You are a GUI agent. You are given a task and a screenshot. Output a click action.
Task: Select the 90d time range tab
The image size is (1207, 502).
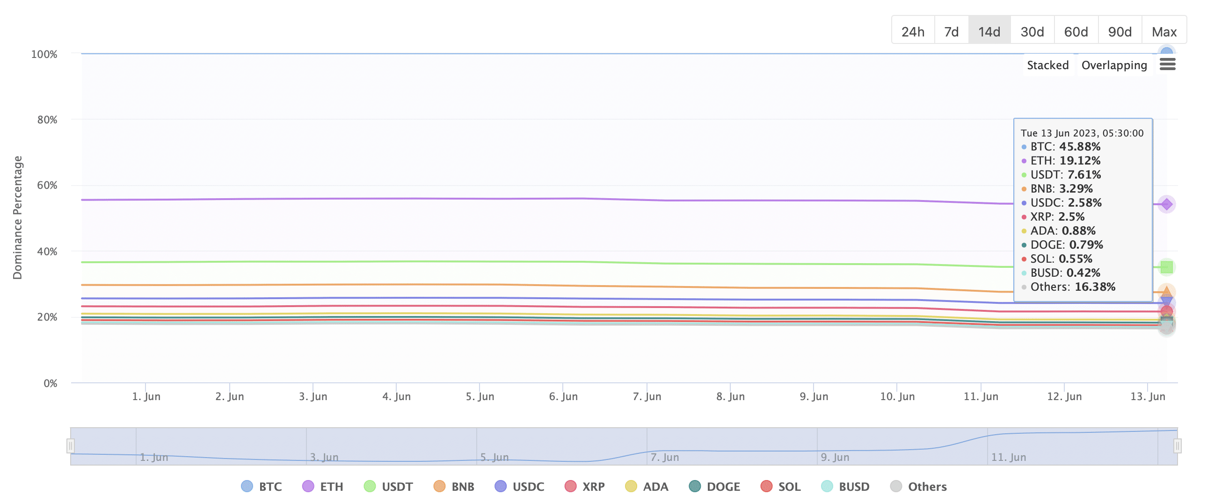pyautogui.click(x=1120, y=31)
